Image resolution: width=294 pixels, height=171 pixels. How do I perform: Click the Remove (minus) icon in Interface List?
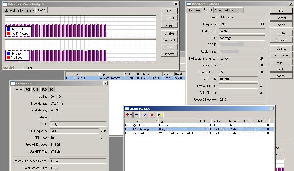[137, 115]
